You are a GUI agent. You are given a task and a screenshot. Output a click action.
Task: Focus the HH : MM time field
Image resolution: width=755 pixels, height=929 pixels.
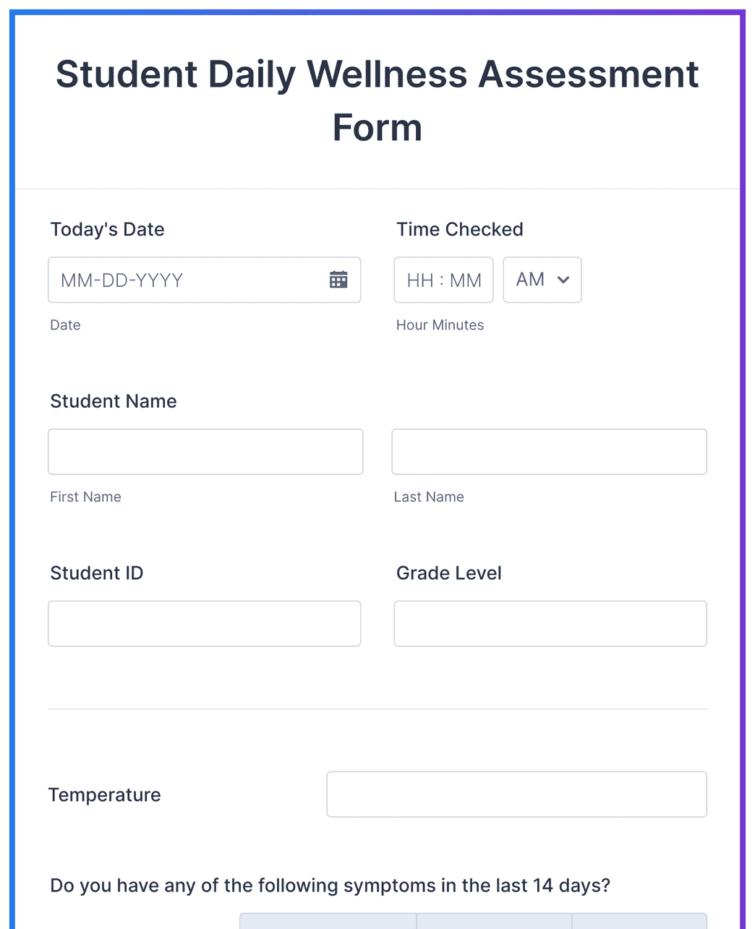coord(443,280)
